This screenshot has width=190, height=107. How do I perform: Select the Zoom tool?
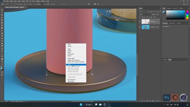[2, 62]
